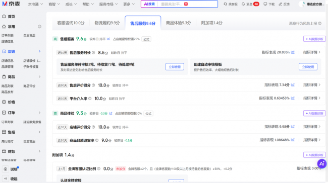Click the 财务 finance icon in sidebar

coord(4,151)
